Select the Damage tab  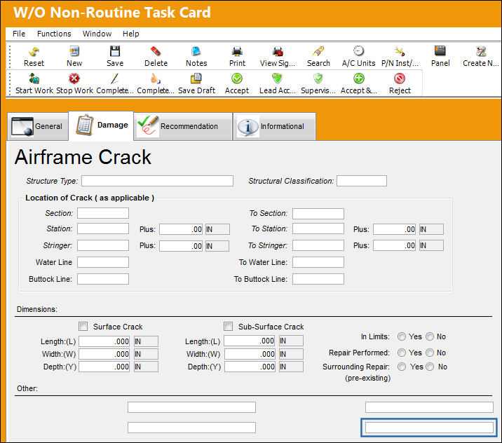coord(101,125)
